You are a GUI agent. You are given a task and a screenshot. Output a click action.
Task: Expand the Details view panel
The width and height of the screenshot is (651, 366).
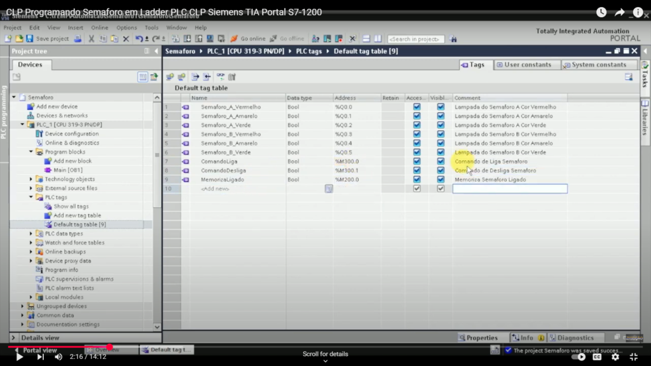pyautogui.click(x=13, y=338)
